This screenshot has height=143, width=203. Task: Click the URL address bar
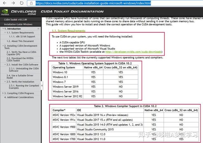[x=114, y=3]
